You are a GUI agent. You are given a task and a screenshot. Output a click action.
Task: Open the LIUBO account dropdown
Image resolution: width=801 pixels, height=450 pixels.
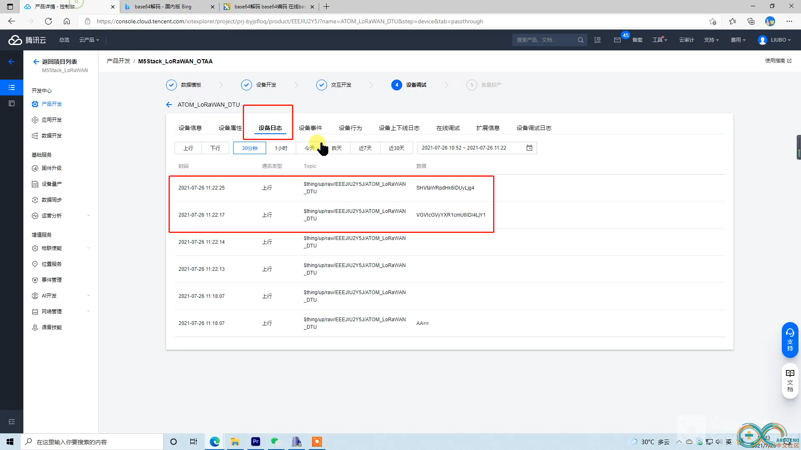[x=781, y=40]
